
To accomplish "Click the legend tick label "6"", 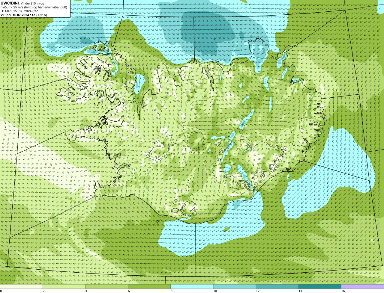I will click(129, 291).
